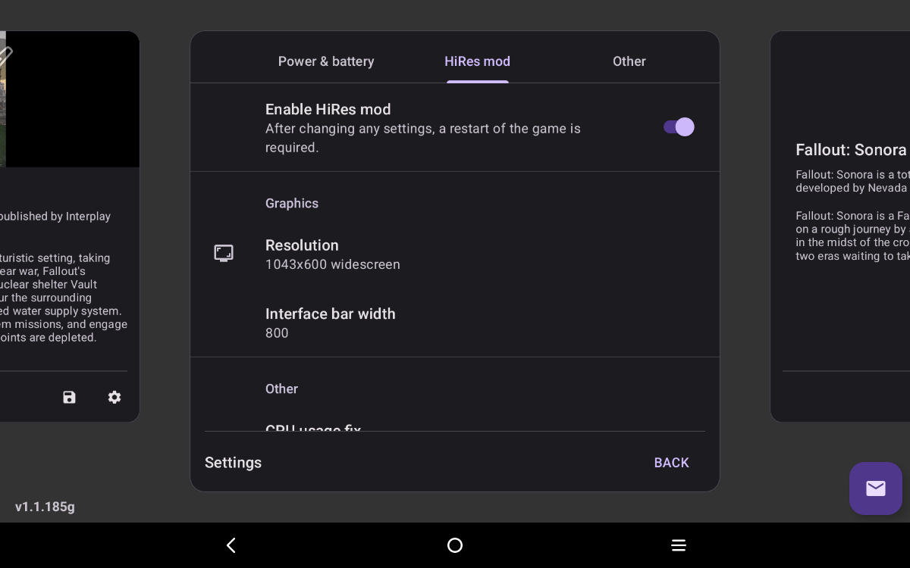Select the Fallout: Sonora game card
This screenshot has width=910, height=568.
coord(842,227)
